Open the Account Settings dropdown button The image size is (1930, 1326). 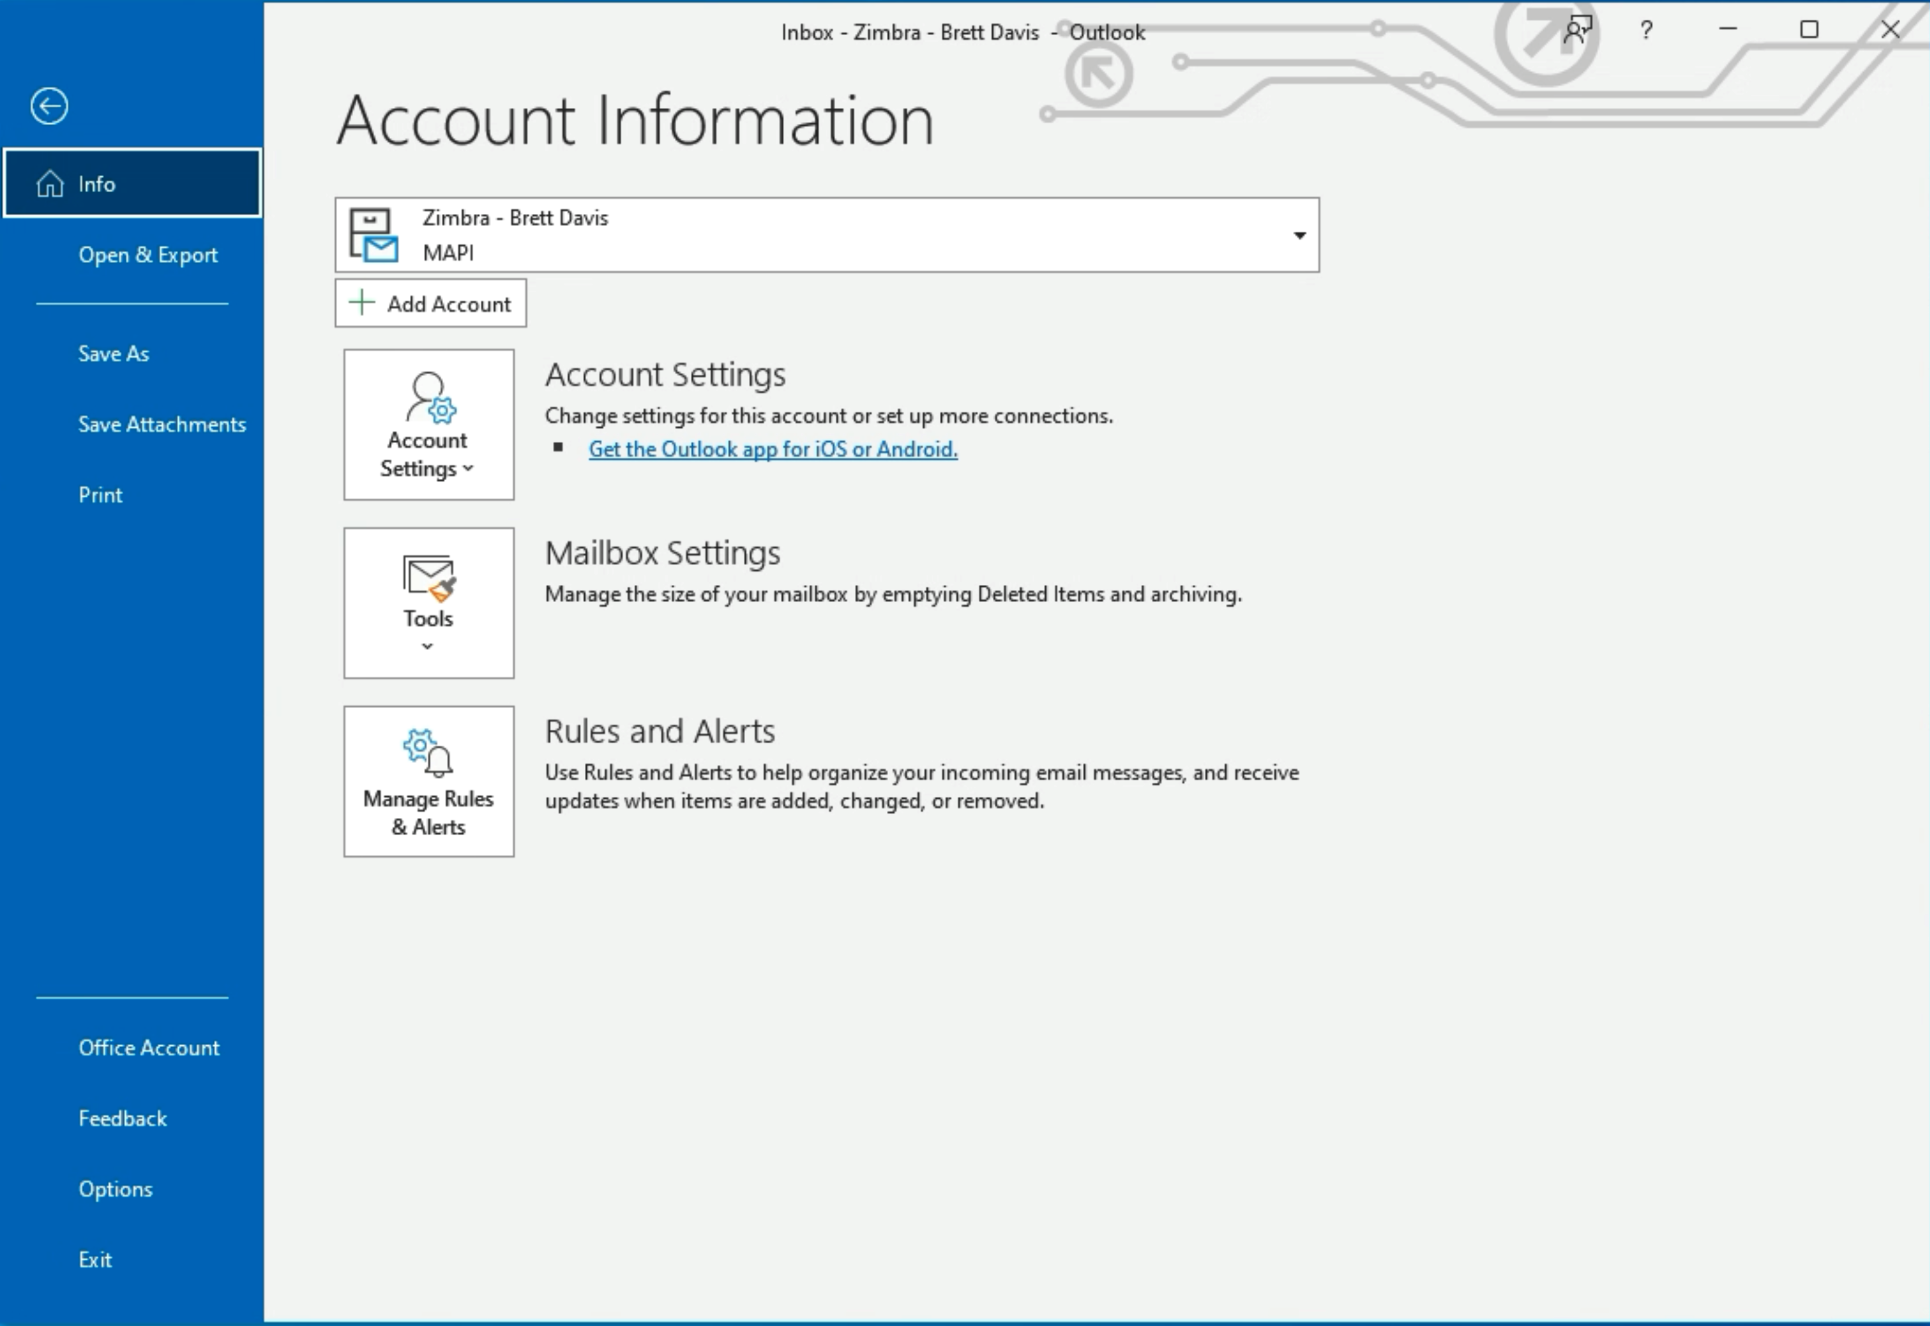click(429, 425)
